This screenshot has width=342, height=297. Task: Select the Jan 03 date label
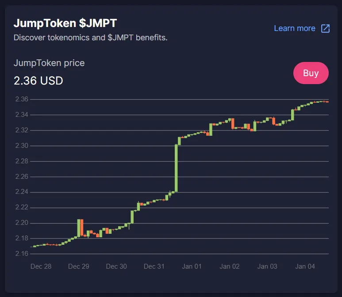[267, 266]
